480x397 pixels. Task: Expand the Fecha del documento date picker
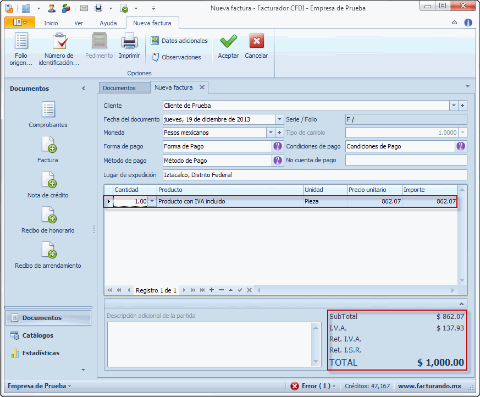279,119
